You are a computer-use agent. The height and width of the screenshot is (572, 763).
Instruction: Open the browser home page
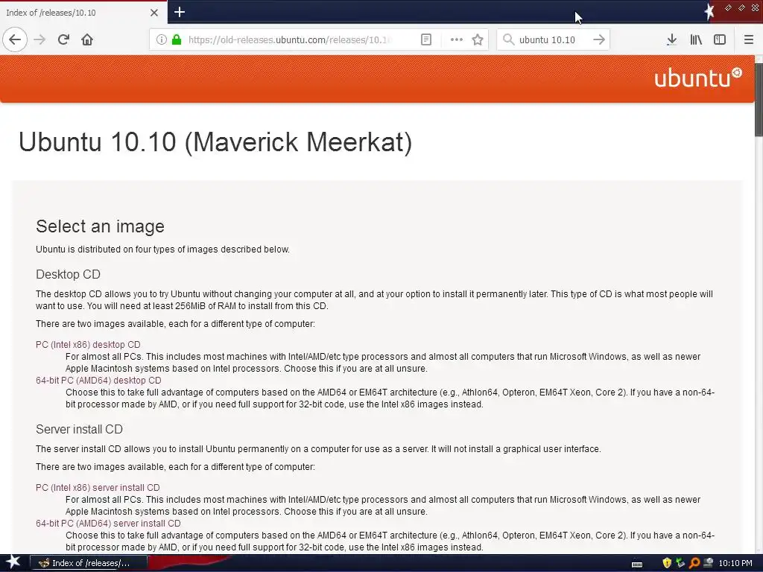point(87,39)
